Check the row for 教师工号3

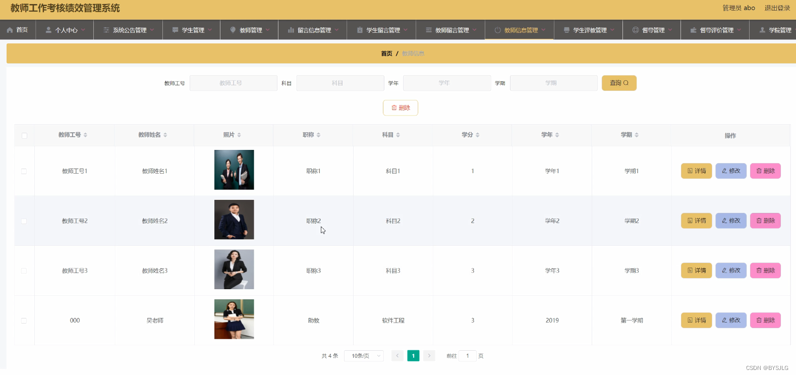pos(24,271)
